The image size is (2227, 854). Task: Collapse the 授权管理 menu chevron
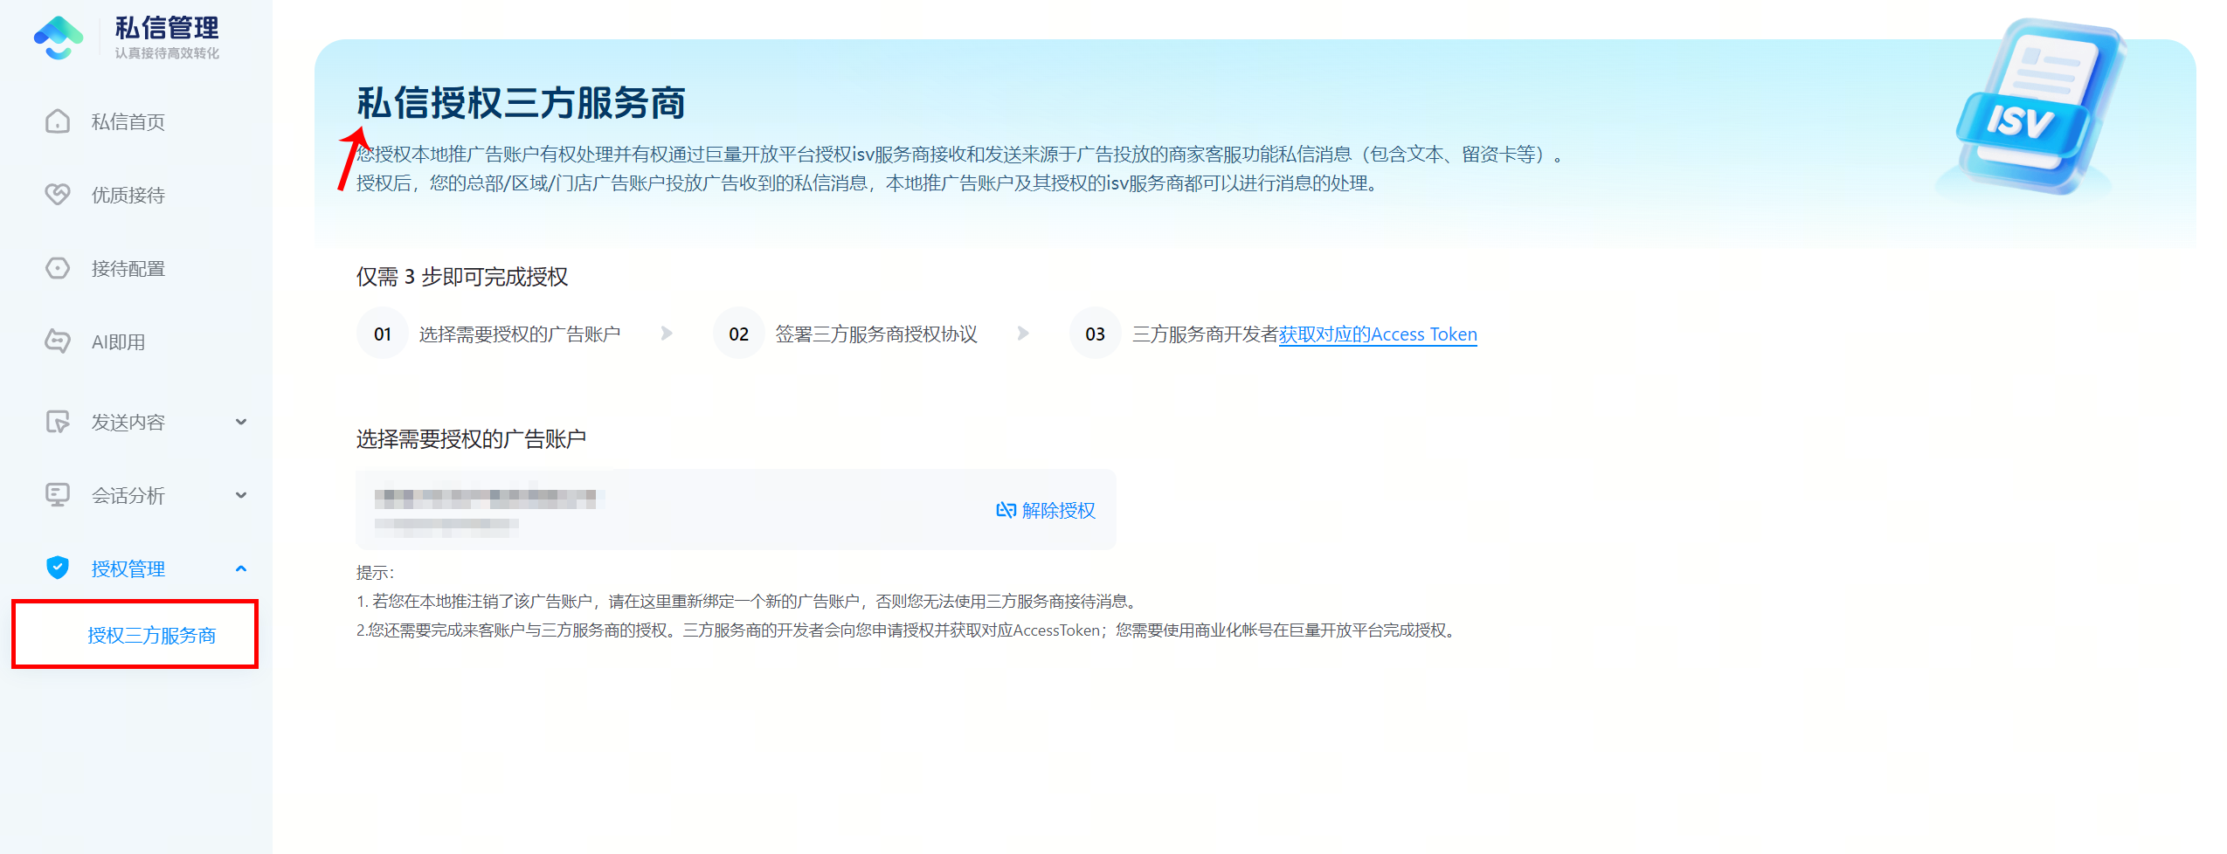click(x=241, y=568)
